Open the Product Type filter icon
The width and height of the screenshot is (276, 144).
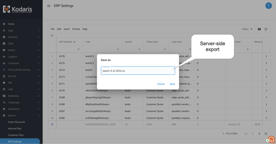[x=165, y=50]
